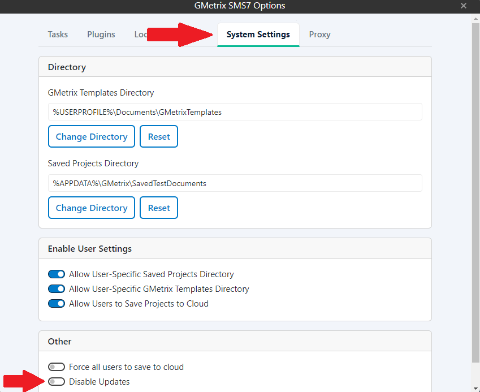Enable Force all users to save to cloud

pos(57,367)
